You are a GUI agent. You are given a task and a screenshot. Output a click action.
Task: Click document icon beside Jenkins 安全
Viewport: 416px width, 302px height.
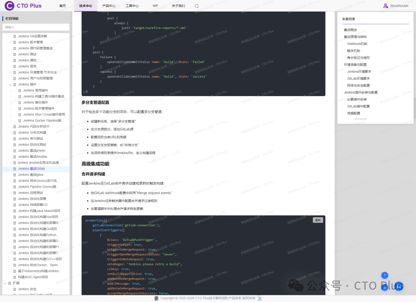tap(15, 289)
